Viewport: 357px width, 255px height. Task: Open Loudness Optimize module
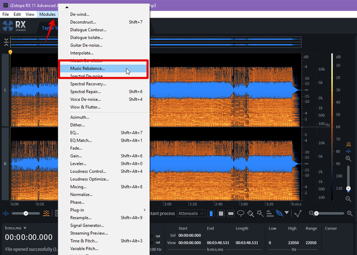pyautogui.click(x=104, y=179)
